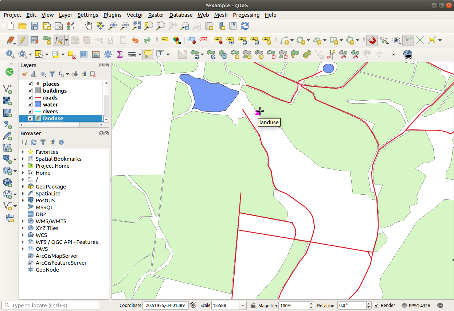Click the Save Project floppy icon
The width and height of the screenshot is (454, 311).
tap(34, 26)
